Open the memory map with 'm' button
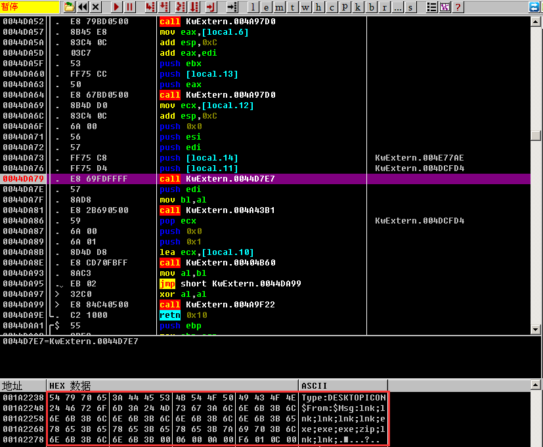 coord(279,7)
